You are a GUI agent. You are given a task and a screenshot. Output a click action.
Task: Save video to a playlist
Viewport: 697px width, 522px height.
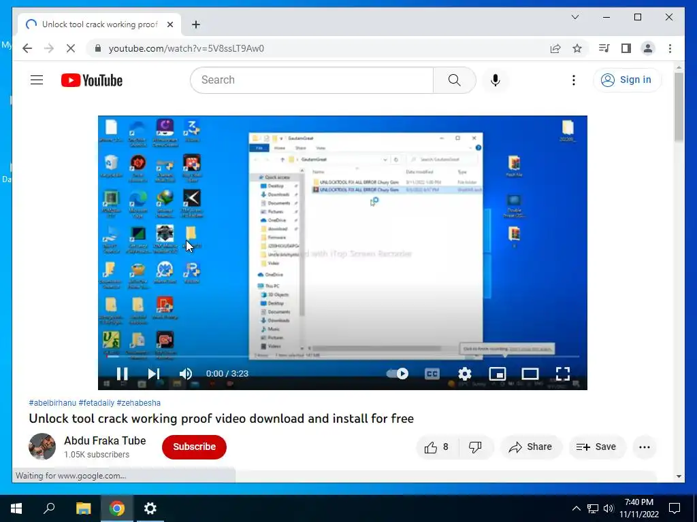(x=596, y=447)
